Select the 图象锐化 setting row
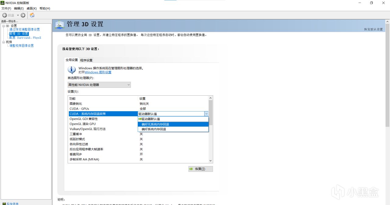The image size is (390, 205). coord(138,104)
